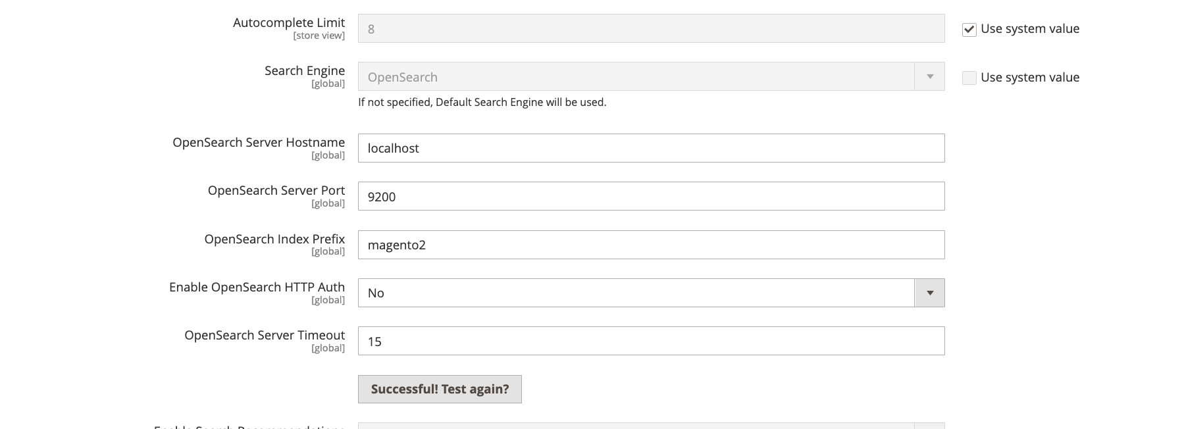
Task: Click the Autocomplete Limit input box
Action: pyautogui.click(x=651, y=29)
